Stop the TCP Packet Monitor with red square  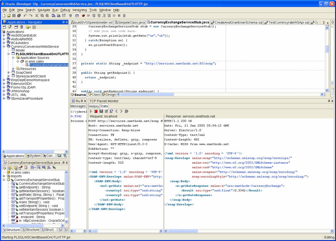[x=96, y=111]
